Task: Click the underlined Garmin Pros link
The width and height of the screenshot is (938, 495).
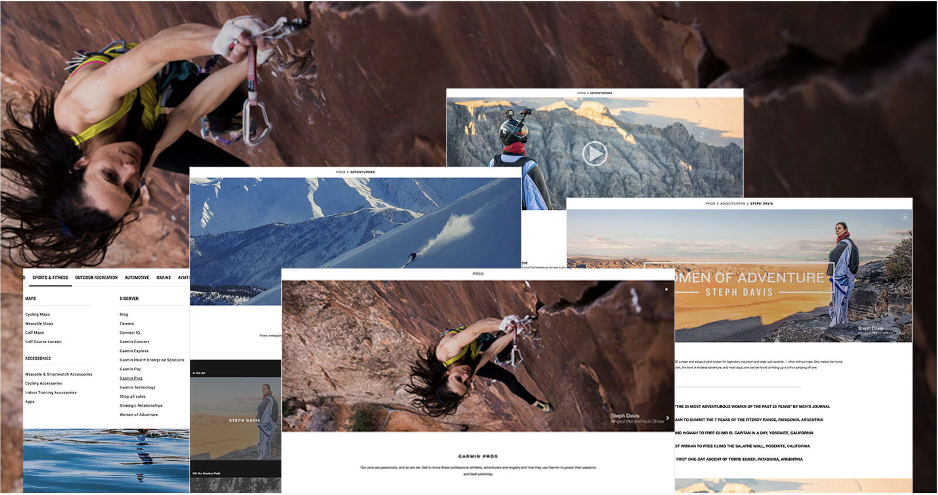Action: click(x=131, y=378)
